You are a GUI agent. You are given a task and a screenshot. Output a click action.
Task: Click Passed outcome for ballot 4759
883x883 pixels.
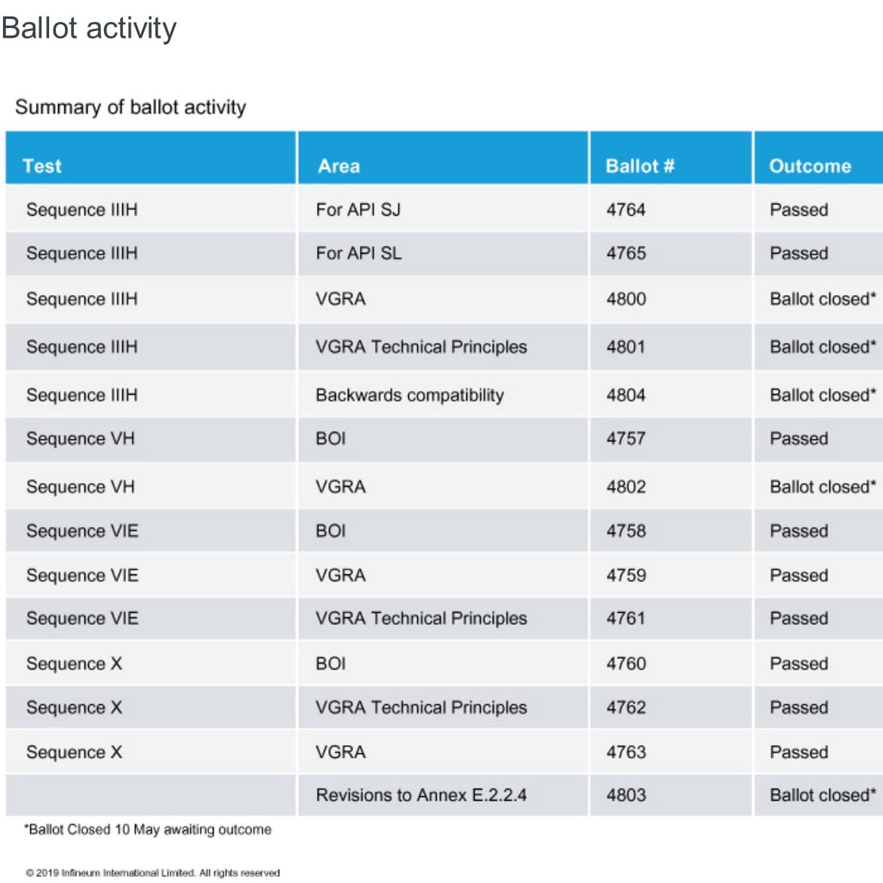coord(819,575)
